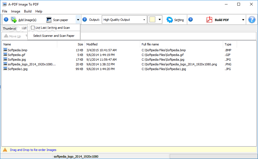Select the softpedia_logo_2014_1920x1080… file name
This screenshot has height=159, width=258.
pos(32,64)
